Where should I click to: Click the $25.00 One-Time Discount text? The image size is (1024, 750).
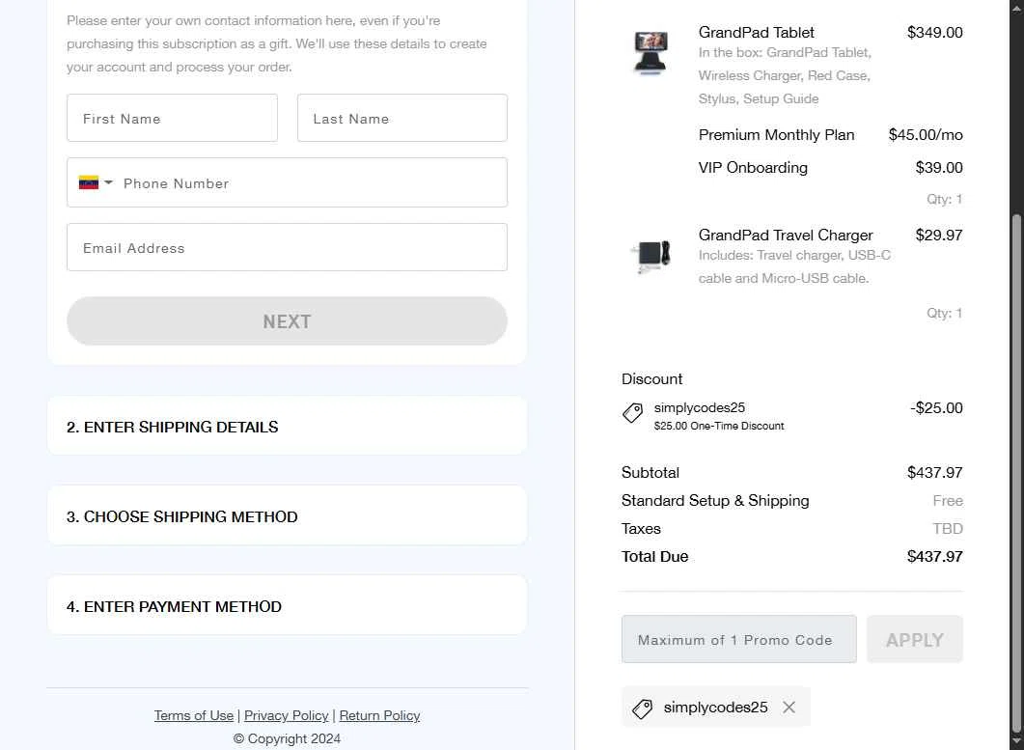[x=719, y=426]
